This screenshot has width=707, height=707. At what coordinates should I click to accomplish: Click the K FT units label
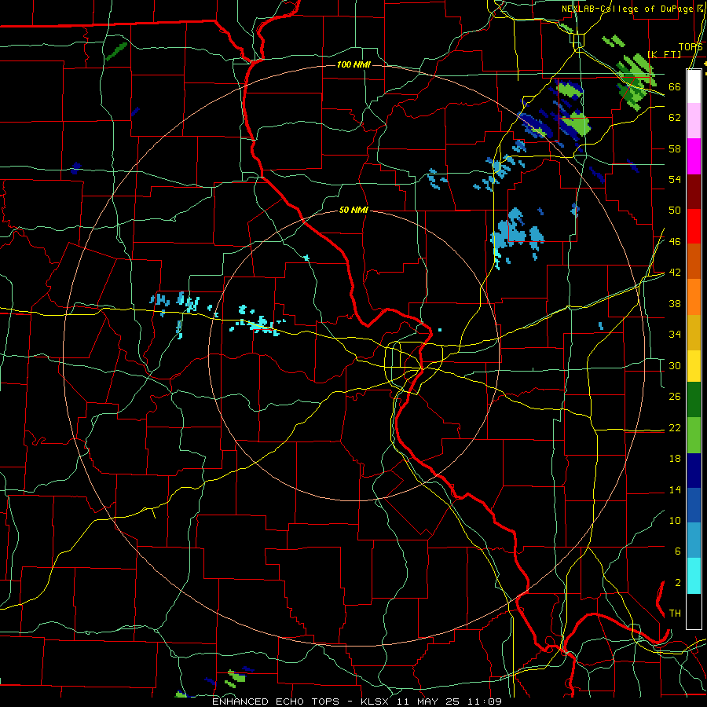pyautogui.click(x=664, y=54)
